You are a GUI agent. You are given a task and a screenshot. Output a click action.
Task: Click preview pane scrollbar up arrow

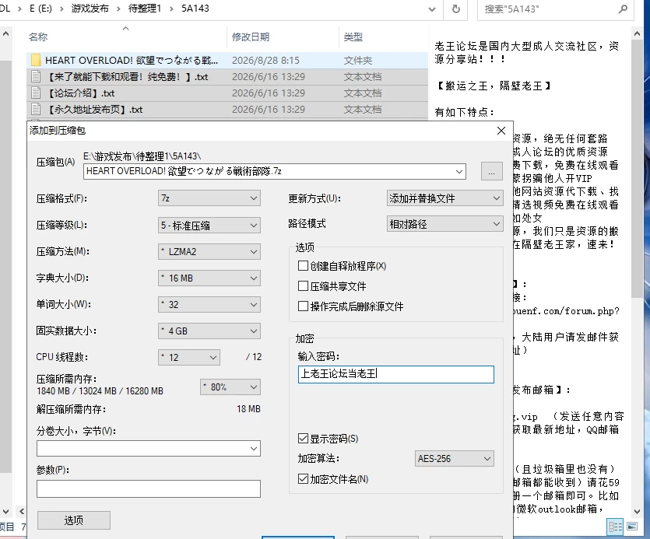(x=637, y=34)
